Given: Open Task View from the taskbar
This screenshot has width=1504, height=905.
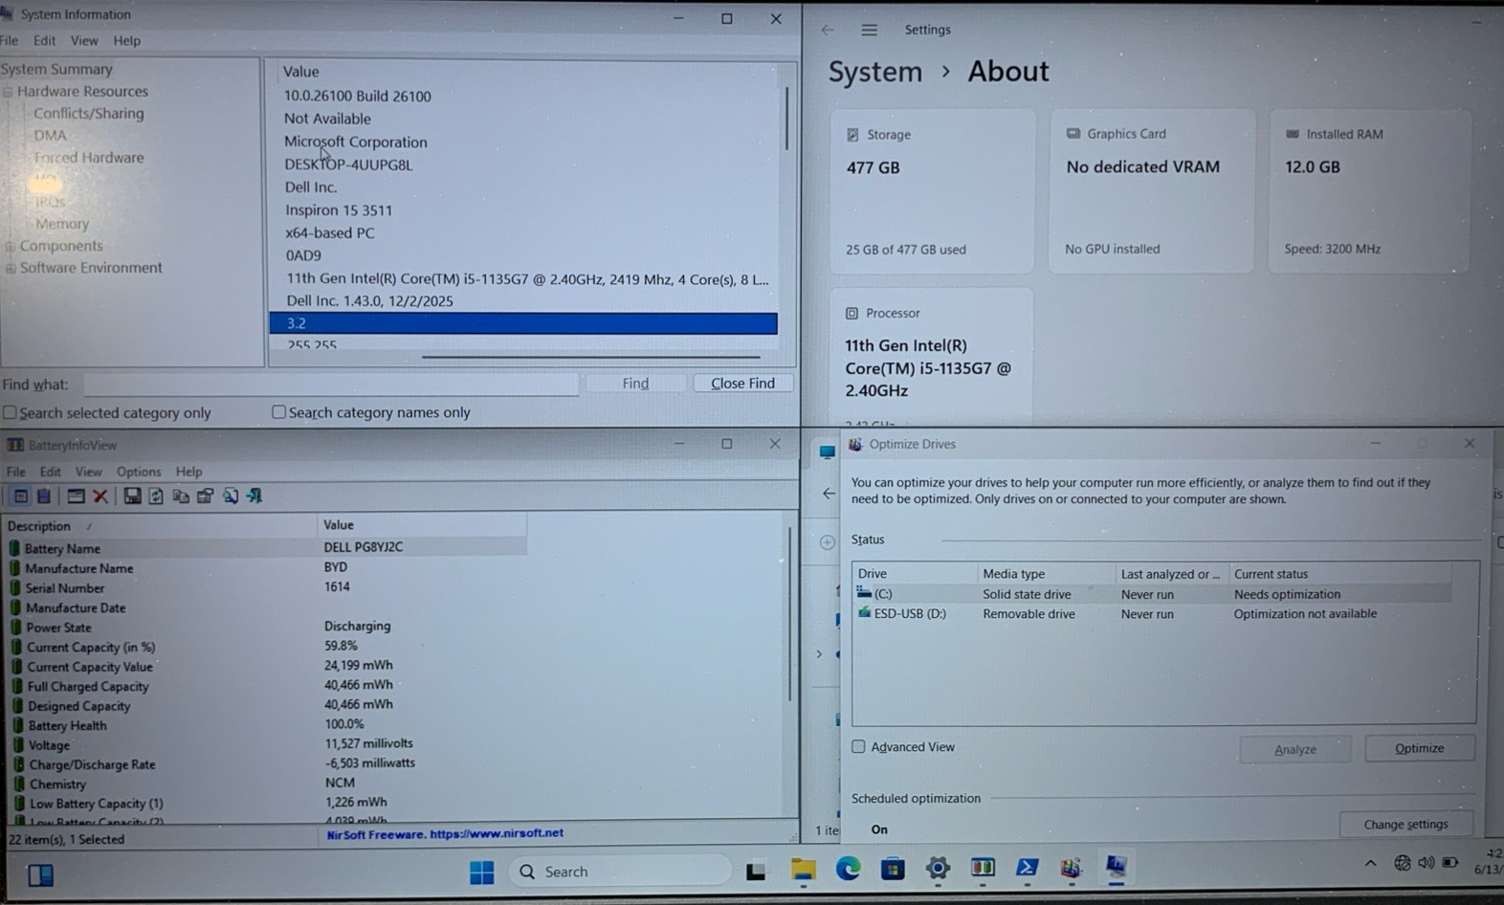Looking at the screenshot, I should pyautogui.click(x=756, y=872).
